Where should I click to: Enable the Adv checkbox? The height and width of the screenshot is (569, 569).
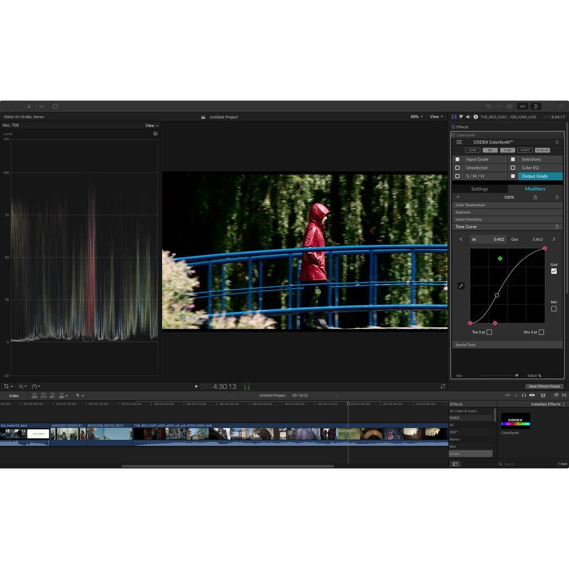(554, 308)
